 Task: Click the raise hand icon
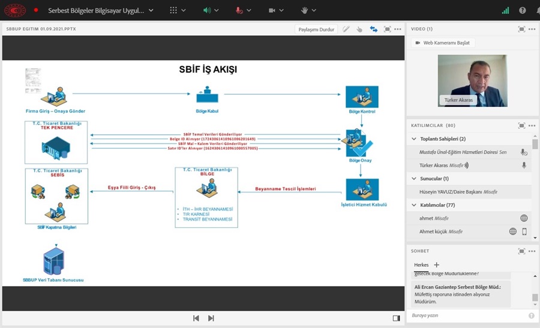click(304, 10)
